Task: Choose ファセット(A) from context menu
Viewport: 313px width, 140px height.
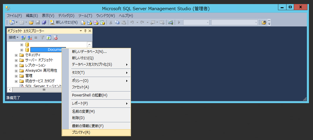Action: 96,87
